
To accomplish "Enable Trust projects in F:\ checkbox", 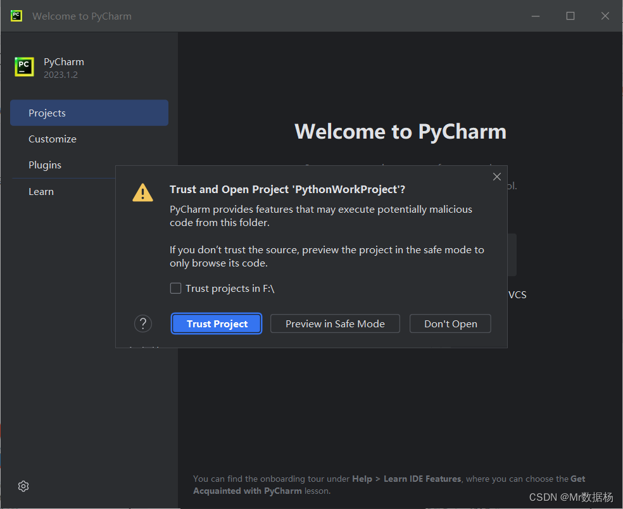I will tap(175, 288).
